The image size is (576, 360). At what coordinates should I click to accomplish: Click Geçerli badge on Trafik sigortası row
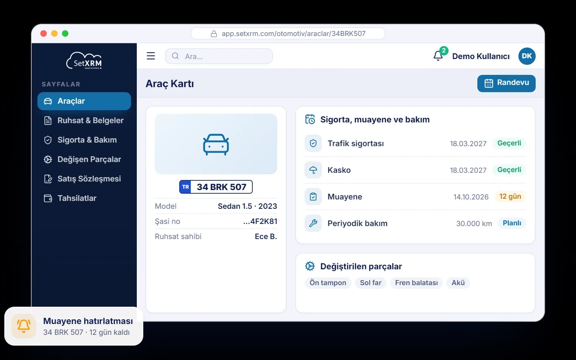(x=509, y=143)
